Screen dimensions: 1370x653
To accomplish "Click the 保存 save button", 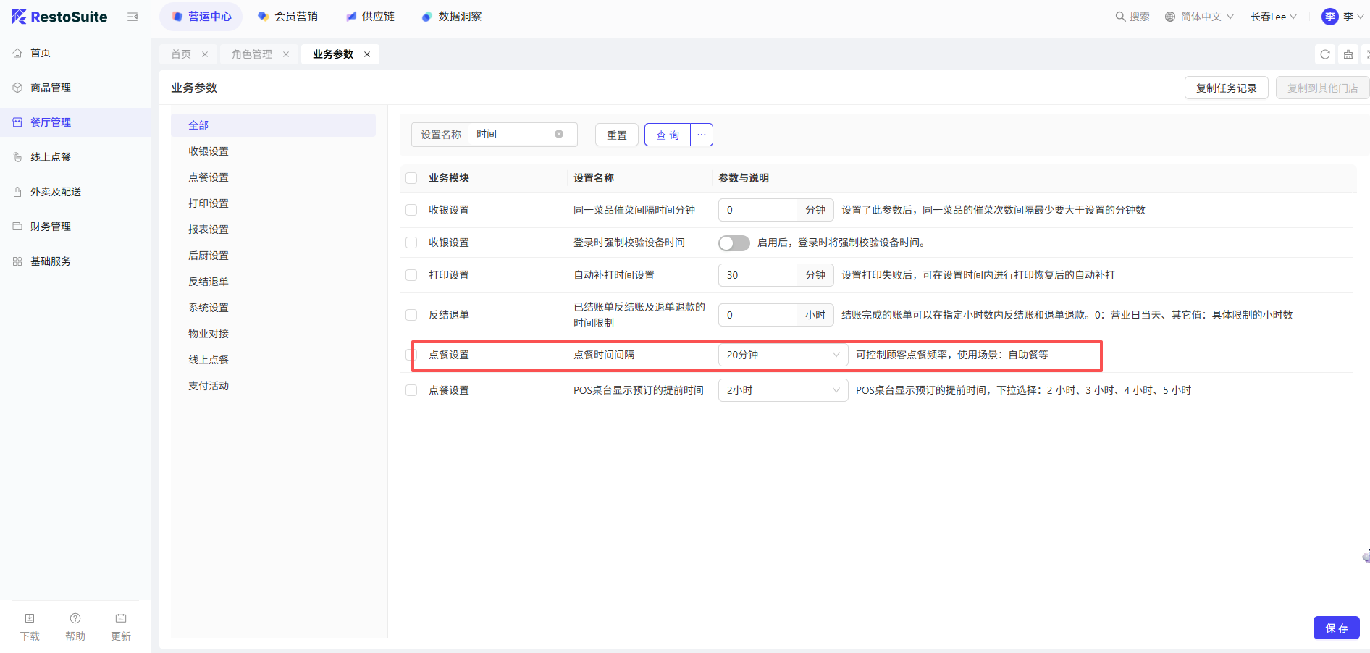I will [x=1336, y=628].
